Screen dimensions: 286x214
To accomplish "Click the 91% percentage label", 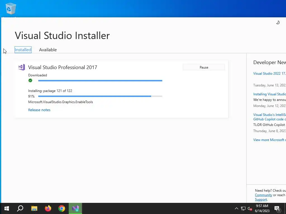I will point(31,96).
